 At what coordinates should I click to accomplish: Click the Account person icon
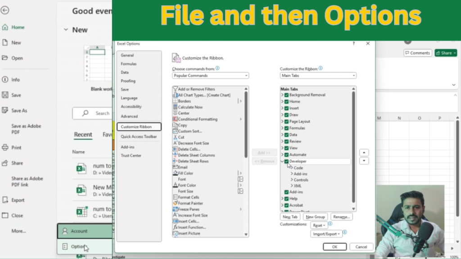click(x=65, y=231)
